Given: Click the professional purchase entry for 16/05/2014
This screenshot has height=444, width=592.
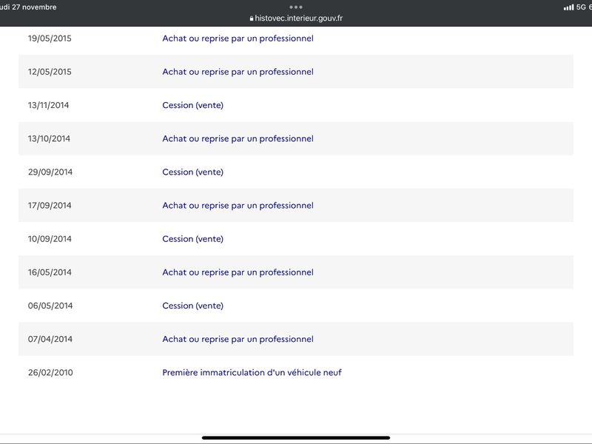Looking at the screenshot, I should (238, 272).
